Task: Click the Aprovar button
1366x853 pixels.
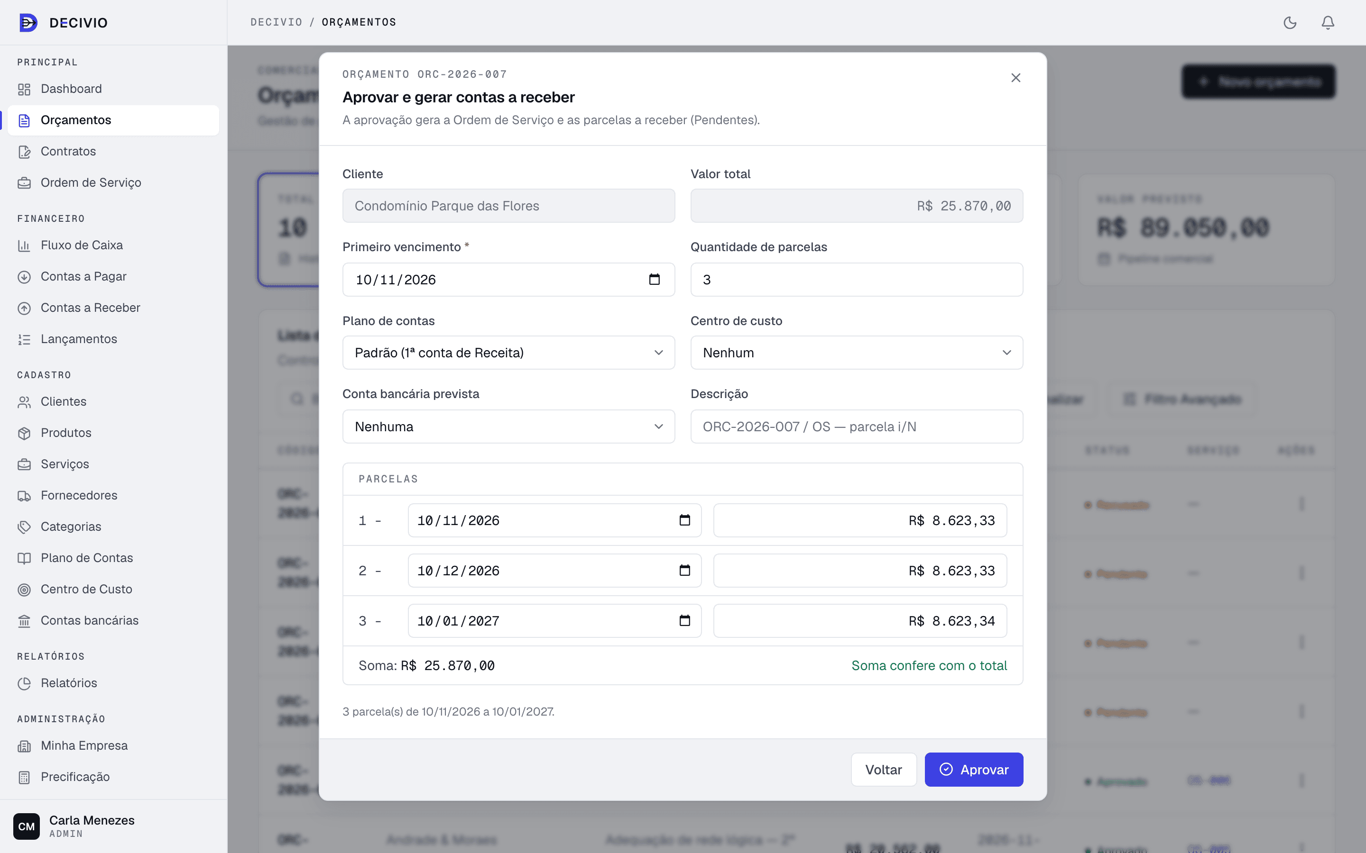Action: tap(974, 770)
